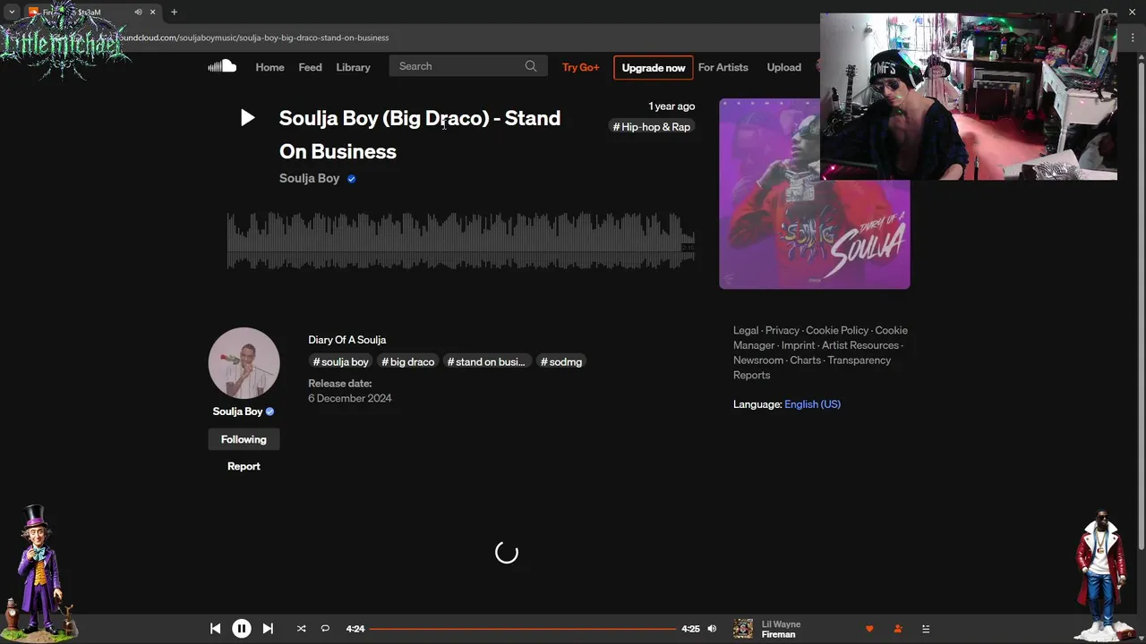This screenshot has height=644, width=1146.
Task: Click the Report button
Action: pos(244,466)
